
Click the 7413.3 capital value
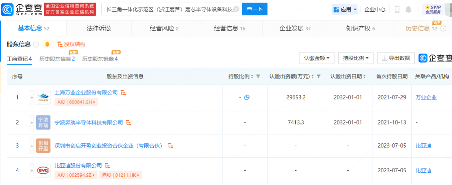pos(296,122)
